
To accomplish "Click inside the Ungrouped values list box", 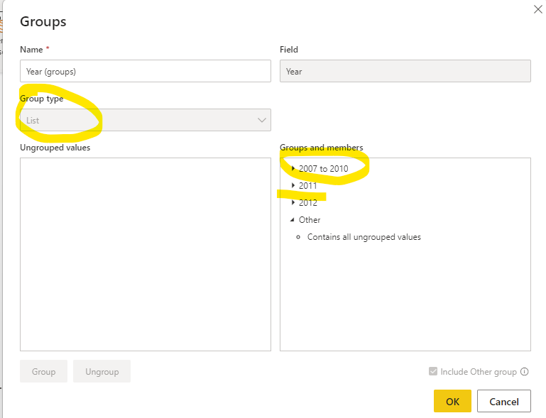I will (x=146, y=255).
